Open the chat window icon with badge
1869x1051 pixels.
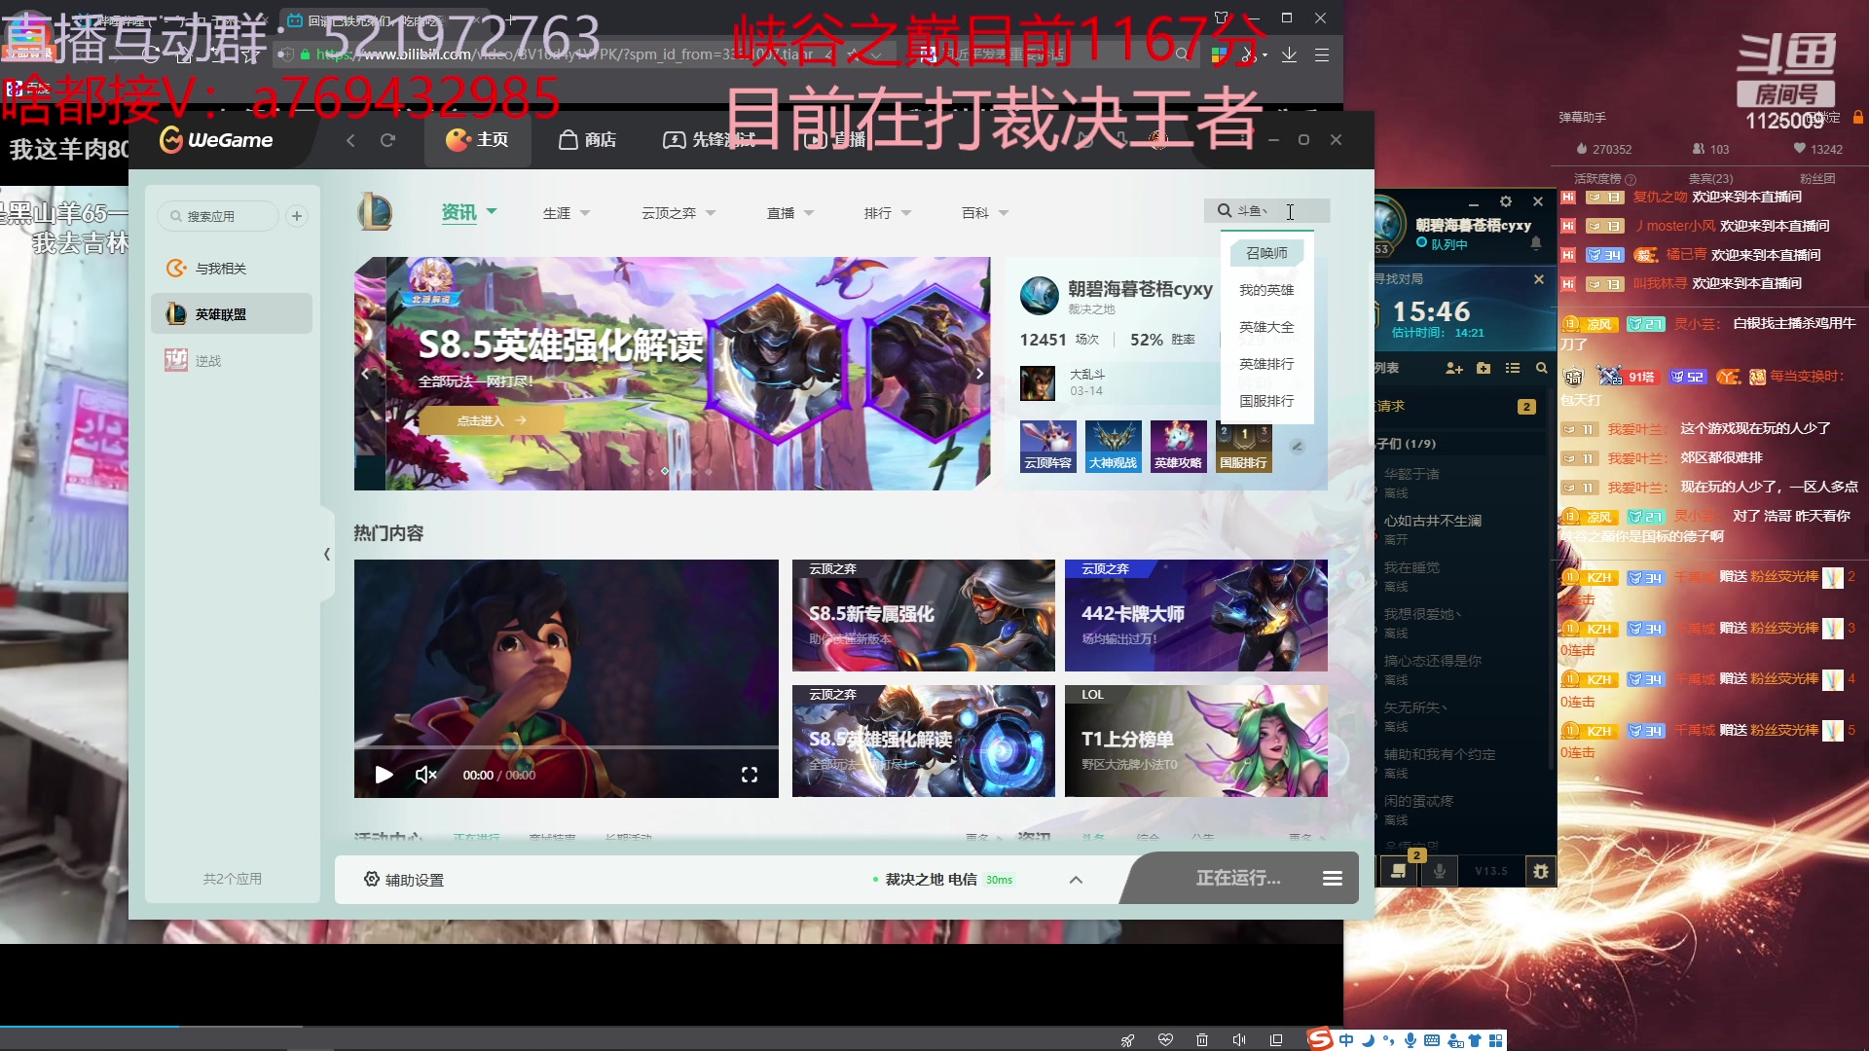pos(1399,870)
